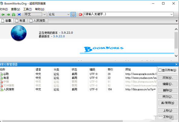Click index value 20

(109, 74)
